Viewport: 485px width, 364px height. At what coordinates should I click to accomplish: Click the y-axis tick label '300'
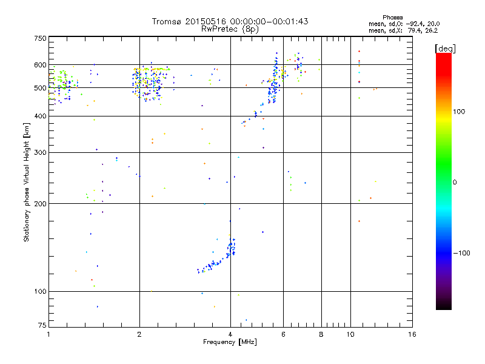pos(40,153)
